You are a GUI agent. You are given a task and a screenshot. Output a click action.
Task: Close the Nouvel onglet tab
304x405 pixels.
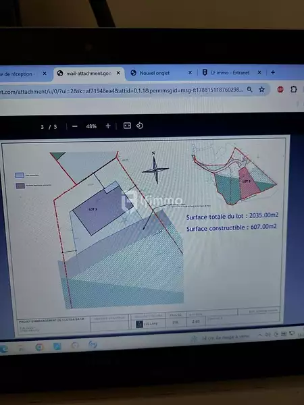coord(190,73)
